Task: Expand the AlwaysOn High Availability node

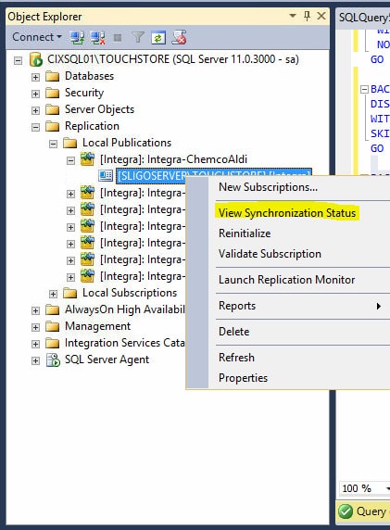Action: pos(35,310)
